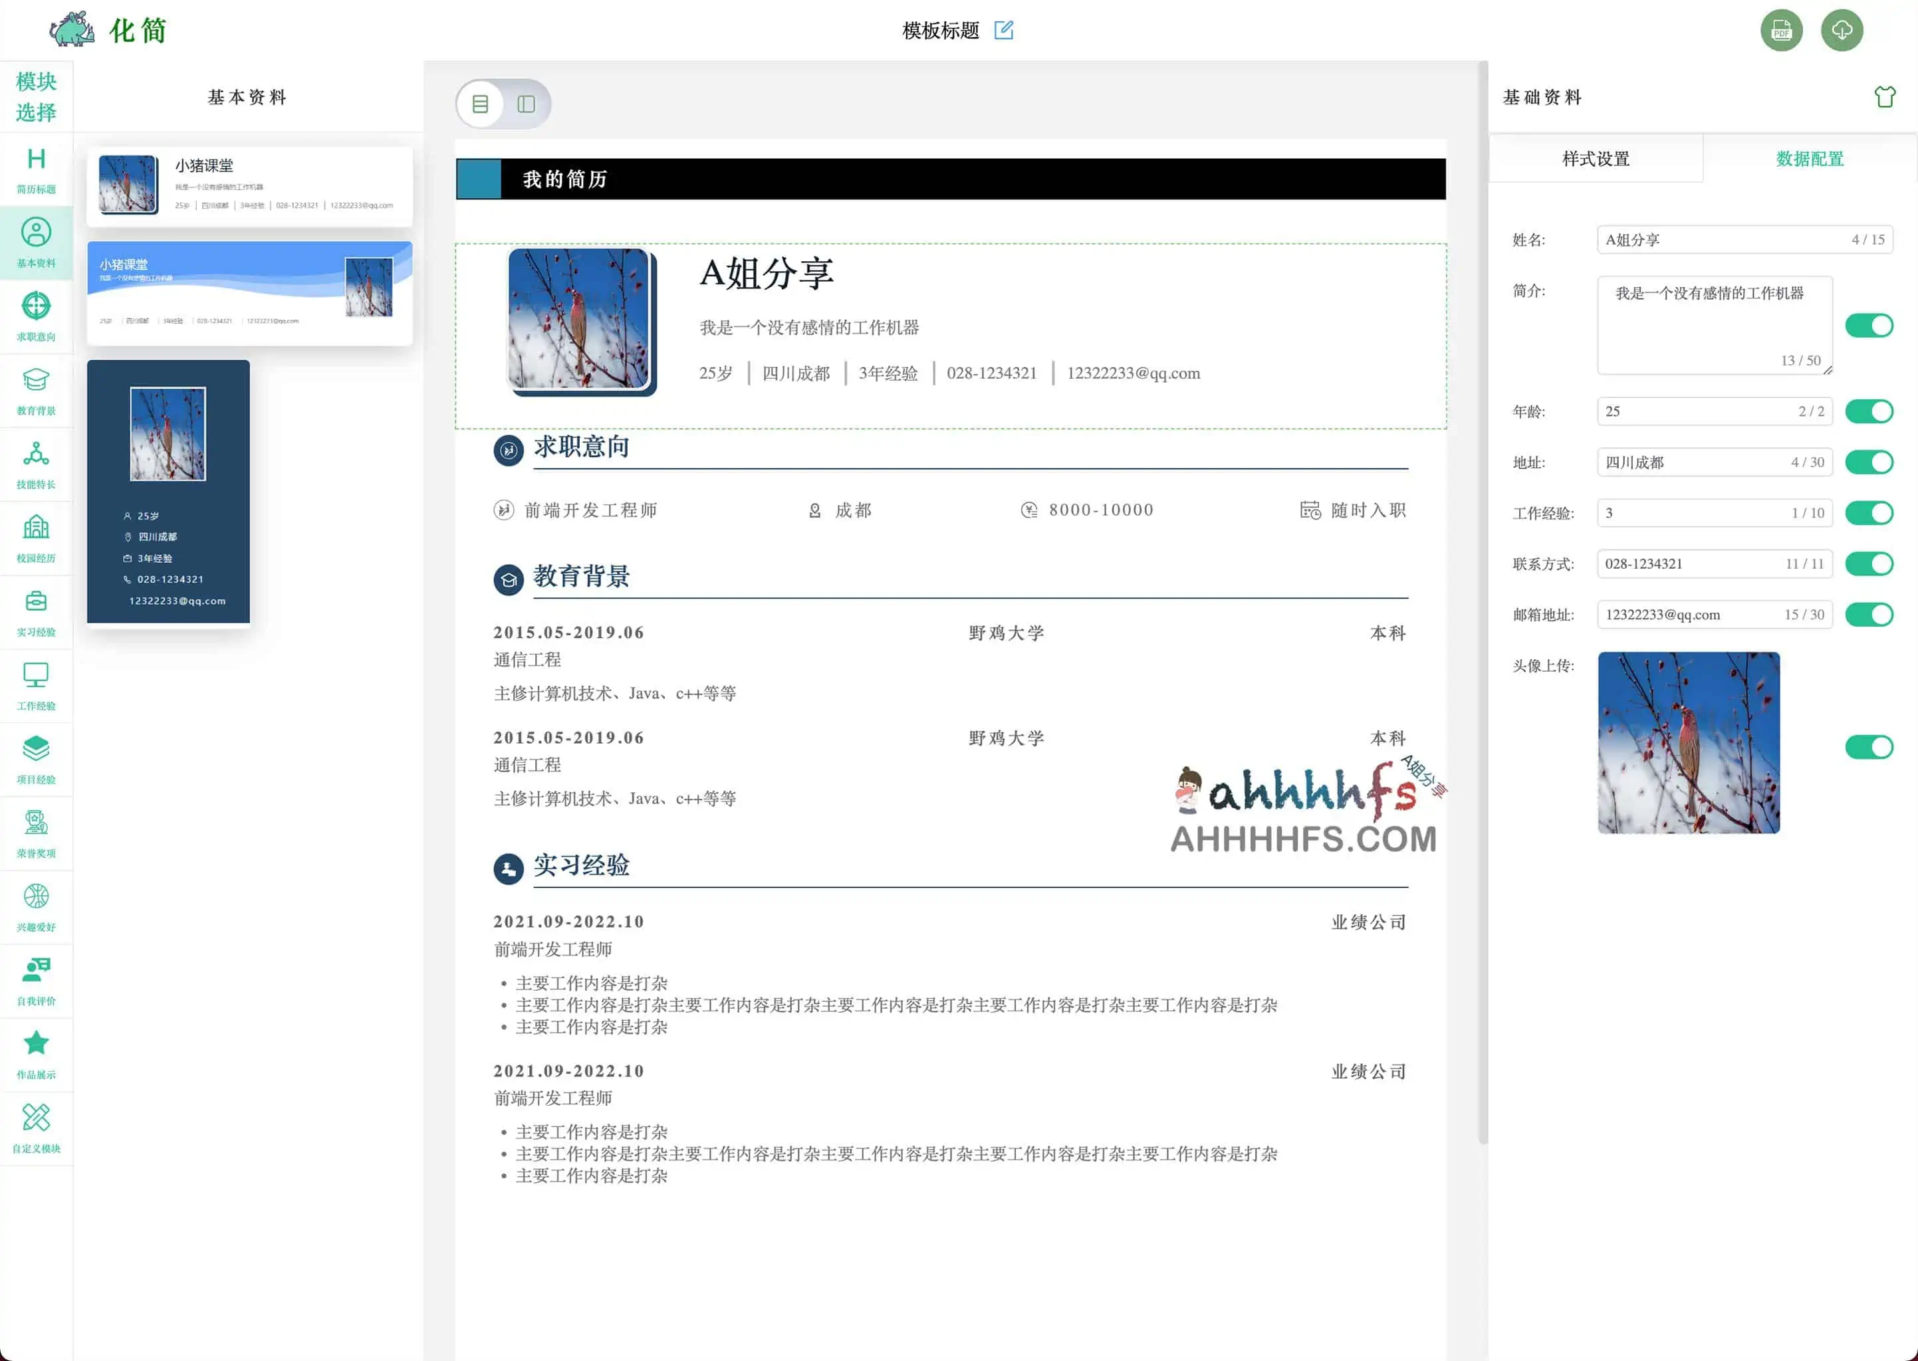
Task: Click the PDF export icon
Action: (1781, 30)
